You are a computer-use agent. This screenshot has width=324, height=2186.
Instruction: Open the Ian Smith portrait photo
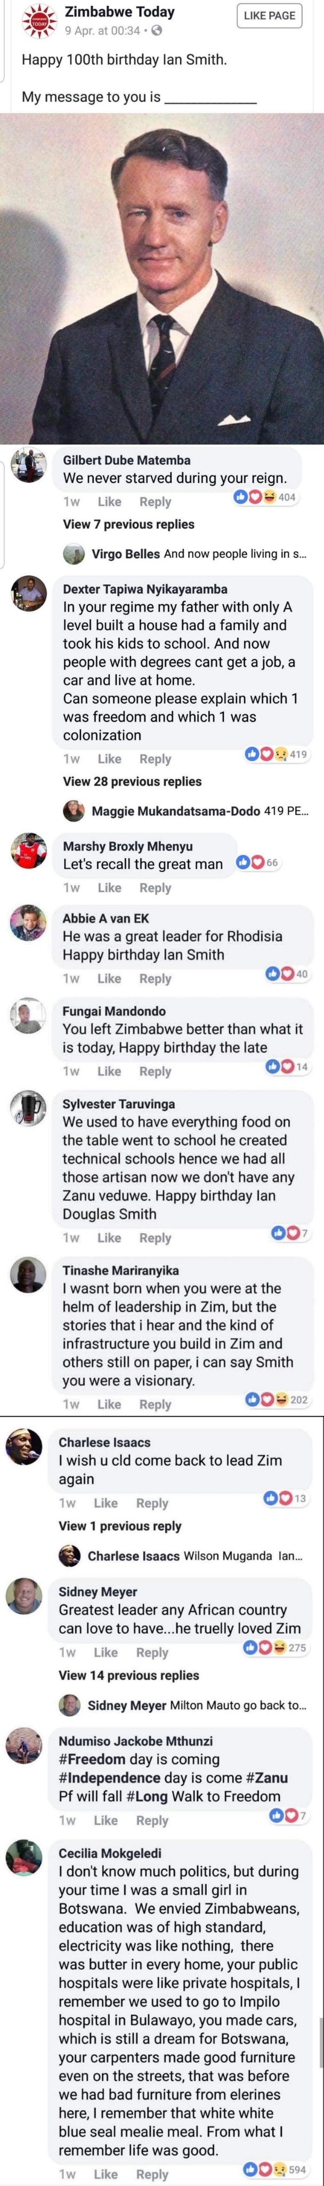pos(162,276)
